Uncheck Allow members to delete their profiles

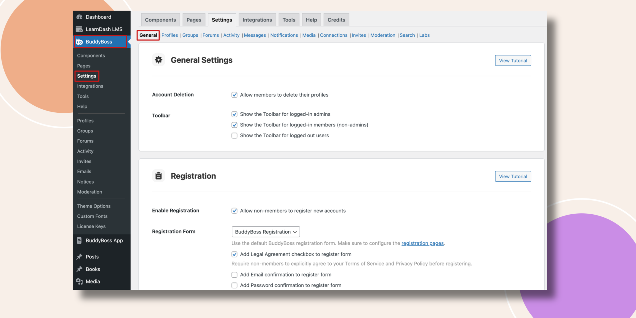(x=234, y=95)
